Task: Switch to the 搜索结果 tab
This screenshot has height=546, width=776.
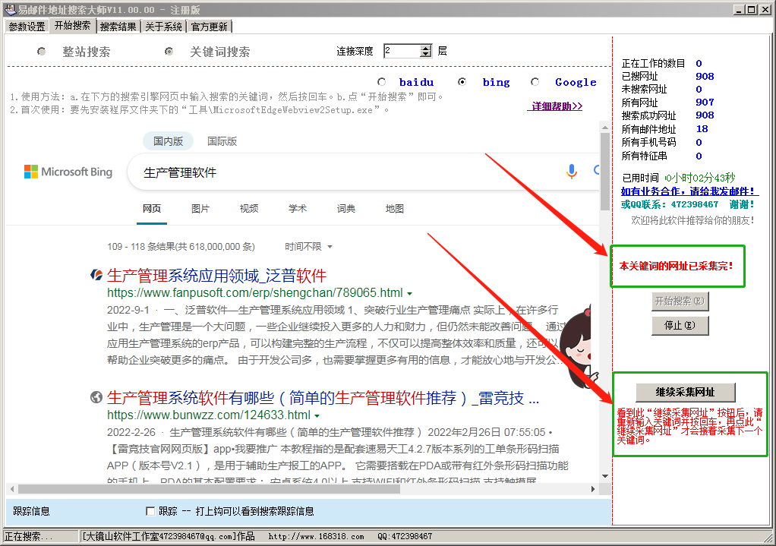Action: pos(118,27)
